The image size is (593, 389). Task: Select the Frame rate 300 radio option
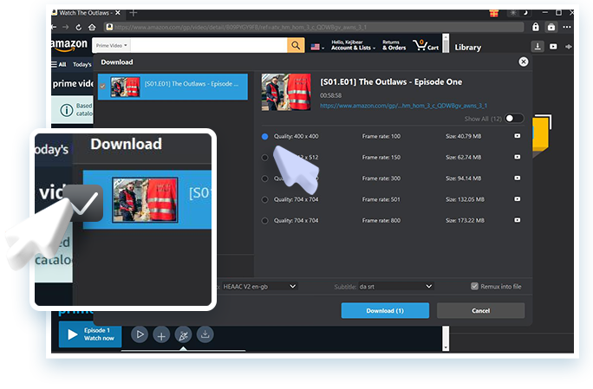click(264, 178)
